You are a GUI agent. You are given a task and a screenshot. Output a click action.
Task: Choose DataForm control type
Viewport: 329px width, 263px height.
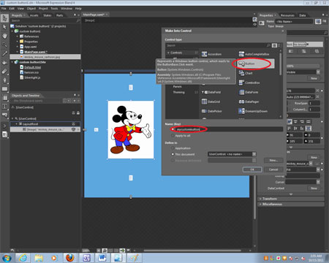[x=249, y=92]
